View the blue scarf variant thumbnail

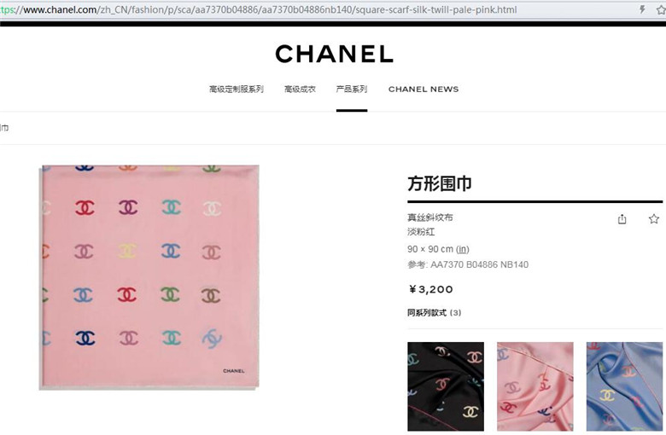(624, 386)
